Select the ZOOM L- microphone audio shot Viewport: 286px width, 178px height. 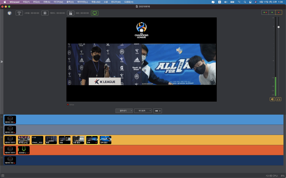(x=24, y=150)
